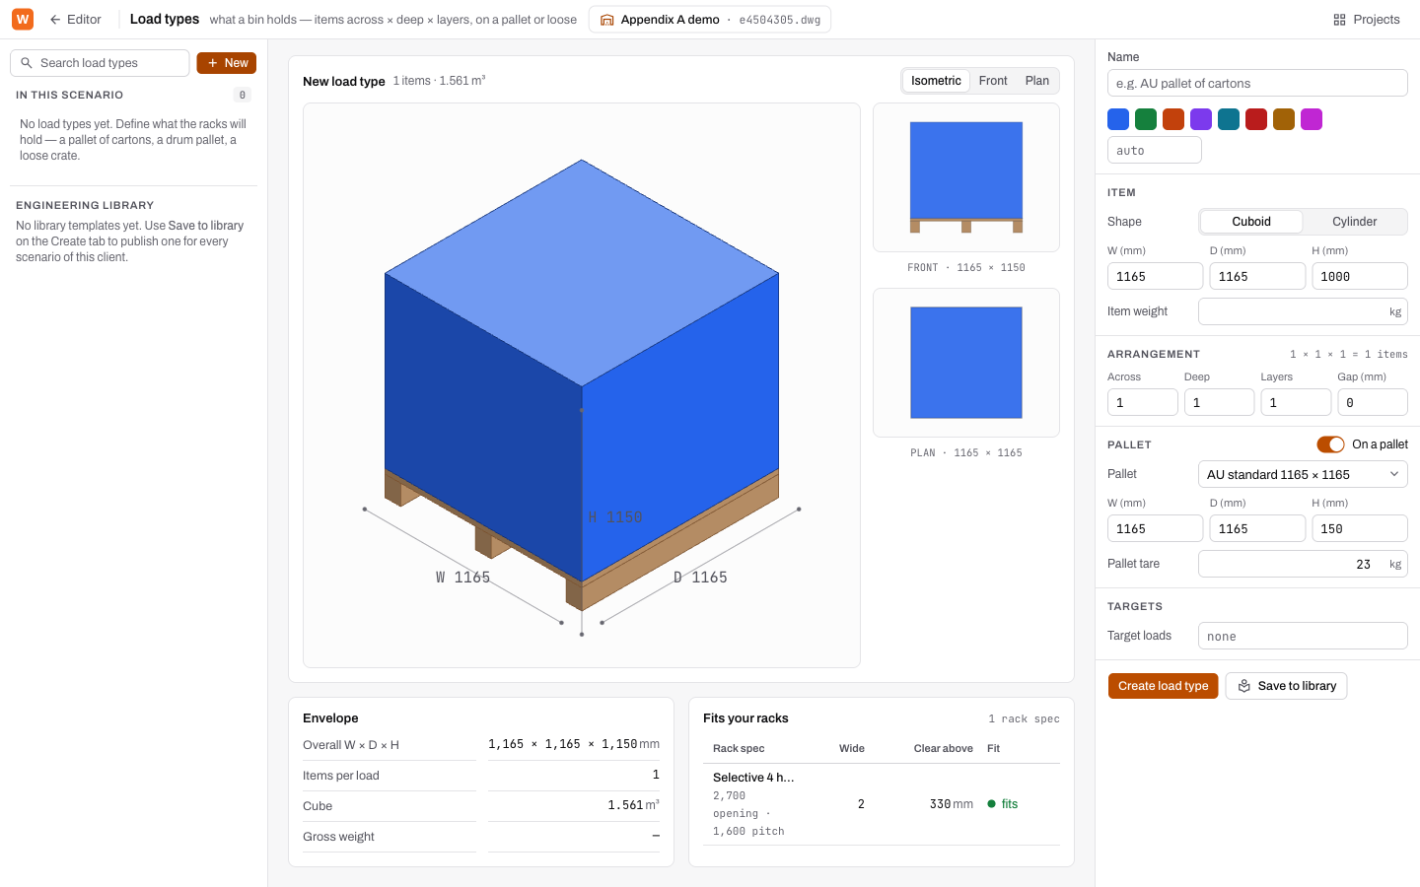Click Save to library button
The width and height of the screenshot is (1420, 887).
(x=1286, y=686)
